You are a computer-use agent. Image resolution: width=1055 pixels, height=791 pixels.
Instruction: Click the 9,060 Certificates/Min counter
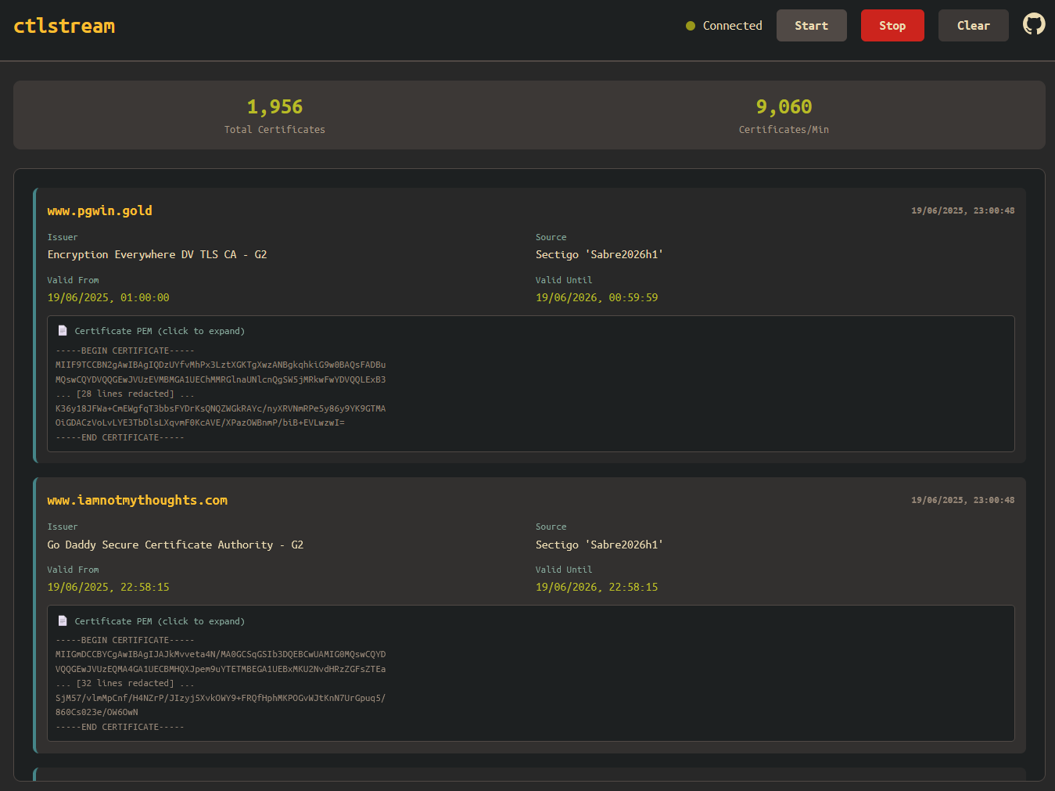pos(784,107)
